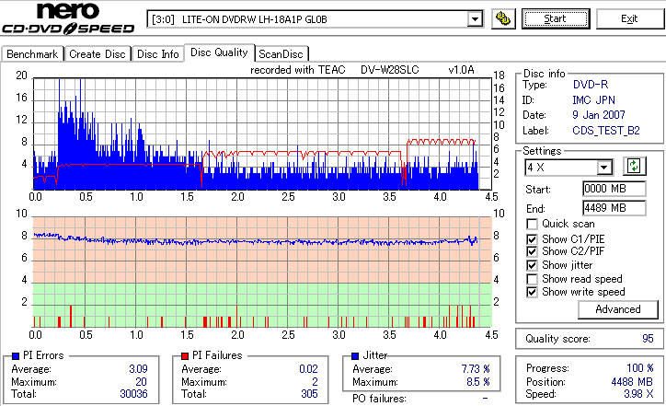
Task: Toggle the Quick scan checkbox
Action: tap(532, 224)
